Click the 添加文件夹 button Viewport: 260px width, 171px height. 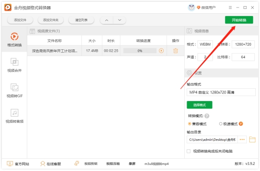pyautogui.click(x=51, y=20)
